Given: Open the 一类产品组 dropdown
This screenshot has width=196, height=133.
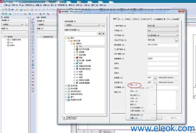Looking at the screenshot, I should [177, 26].
